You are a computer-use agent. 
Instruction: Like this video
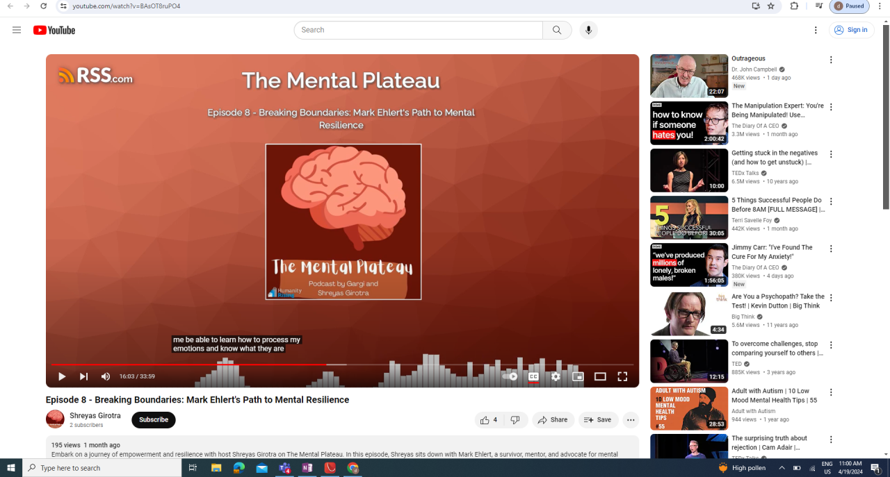click(489, 420)
